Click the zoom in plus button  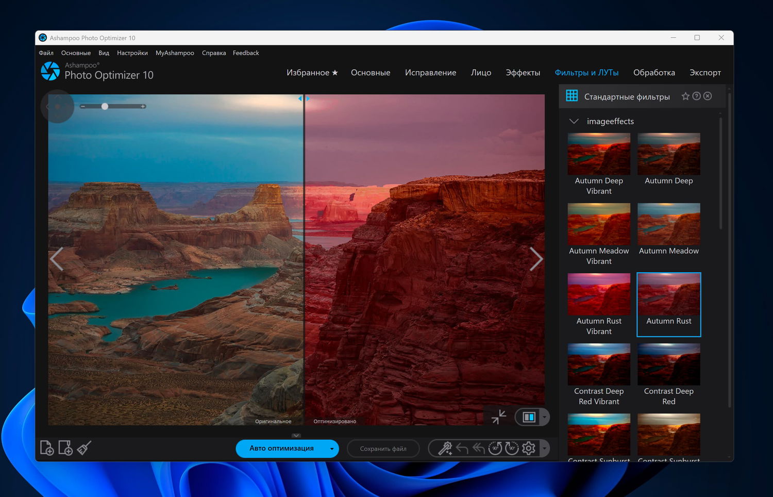coord(143,106)
